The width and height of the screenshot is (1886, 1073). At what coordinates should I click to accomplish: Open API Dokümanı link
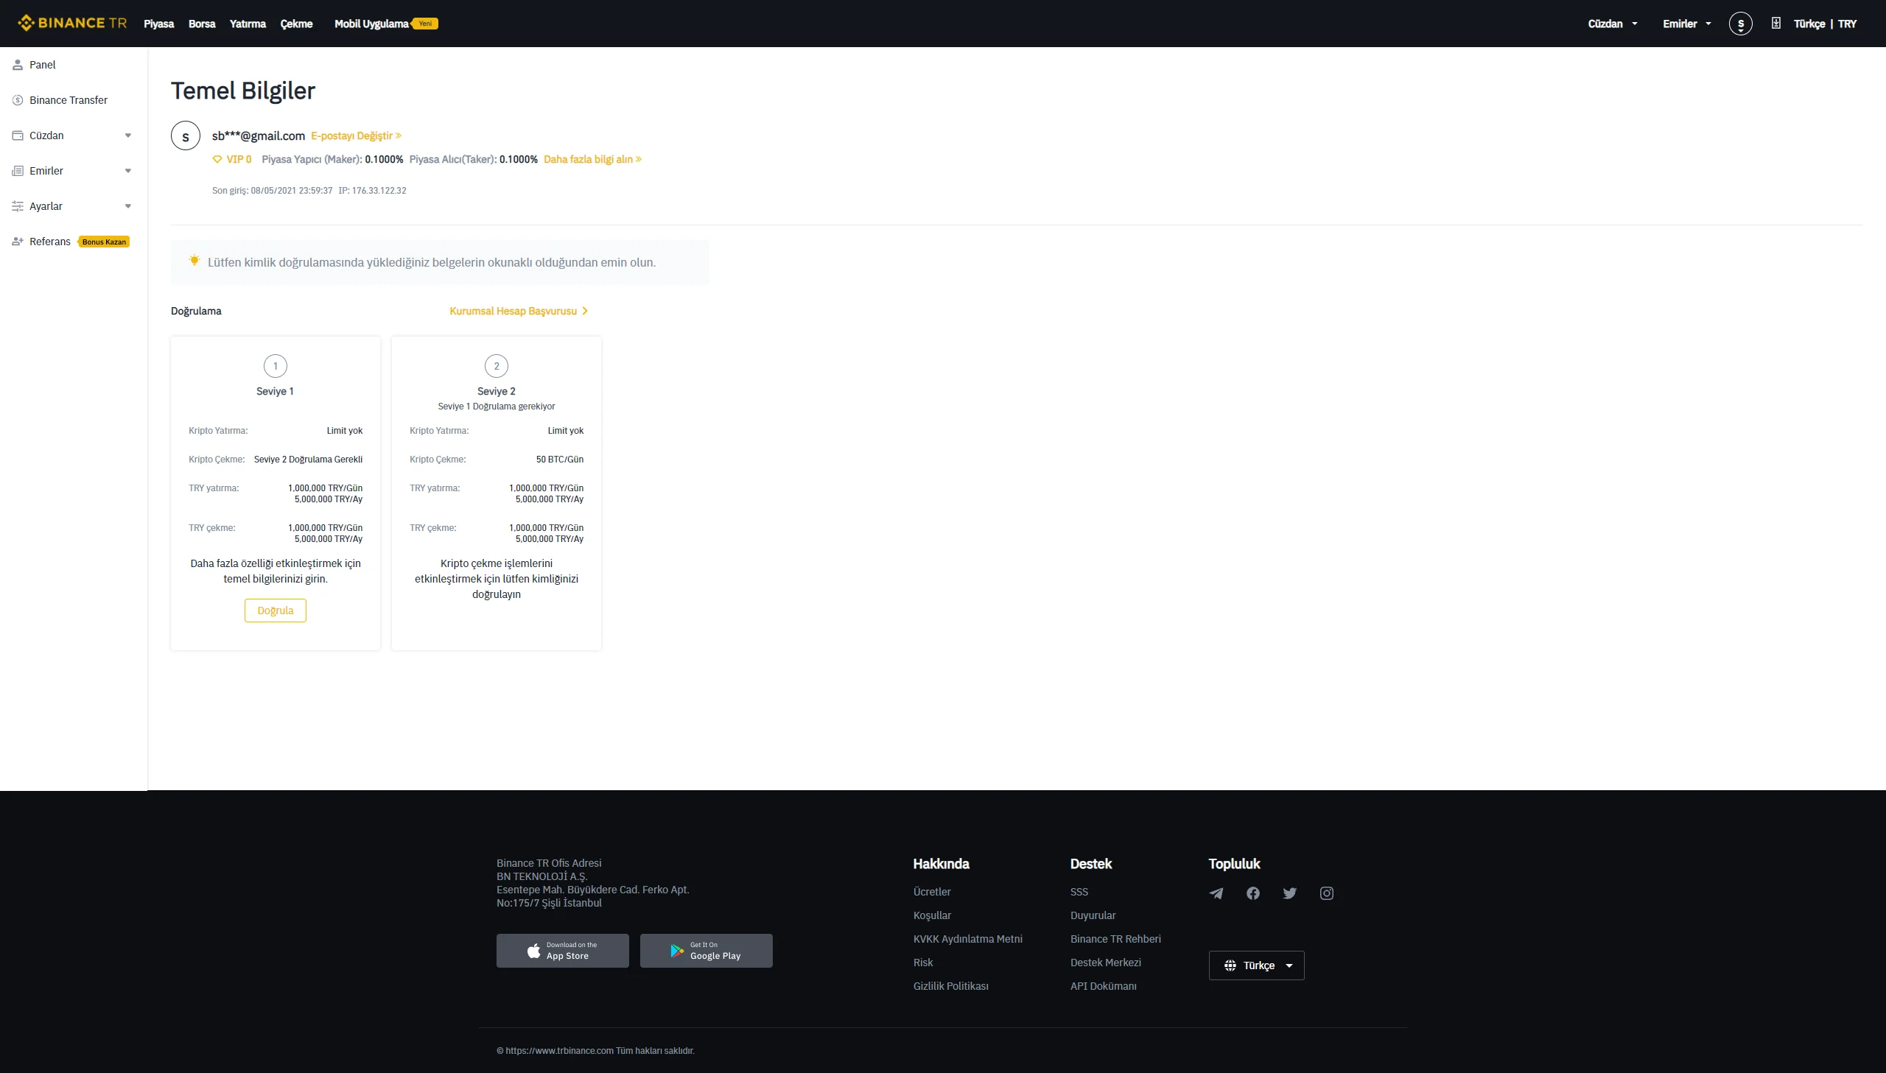(1104, 986)
